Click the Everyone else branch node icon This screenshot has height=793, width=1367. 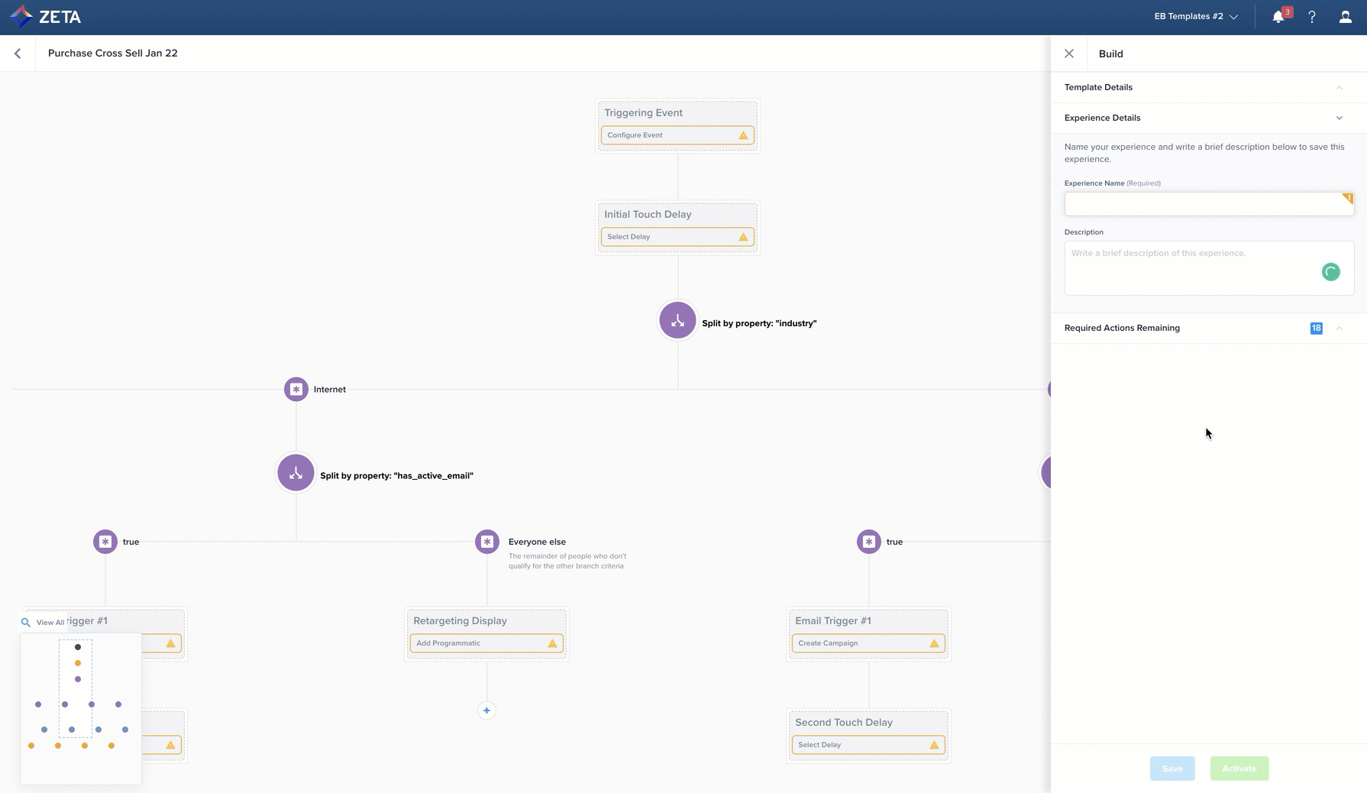pos(487,542)
